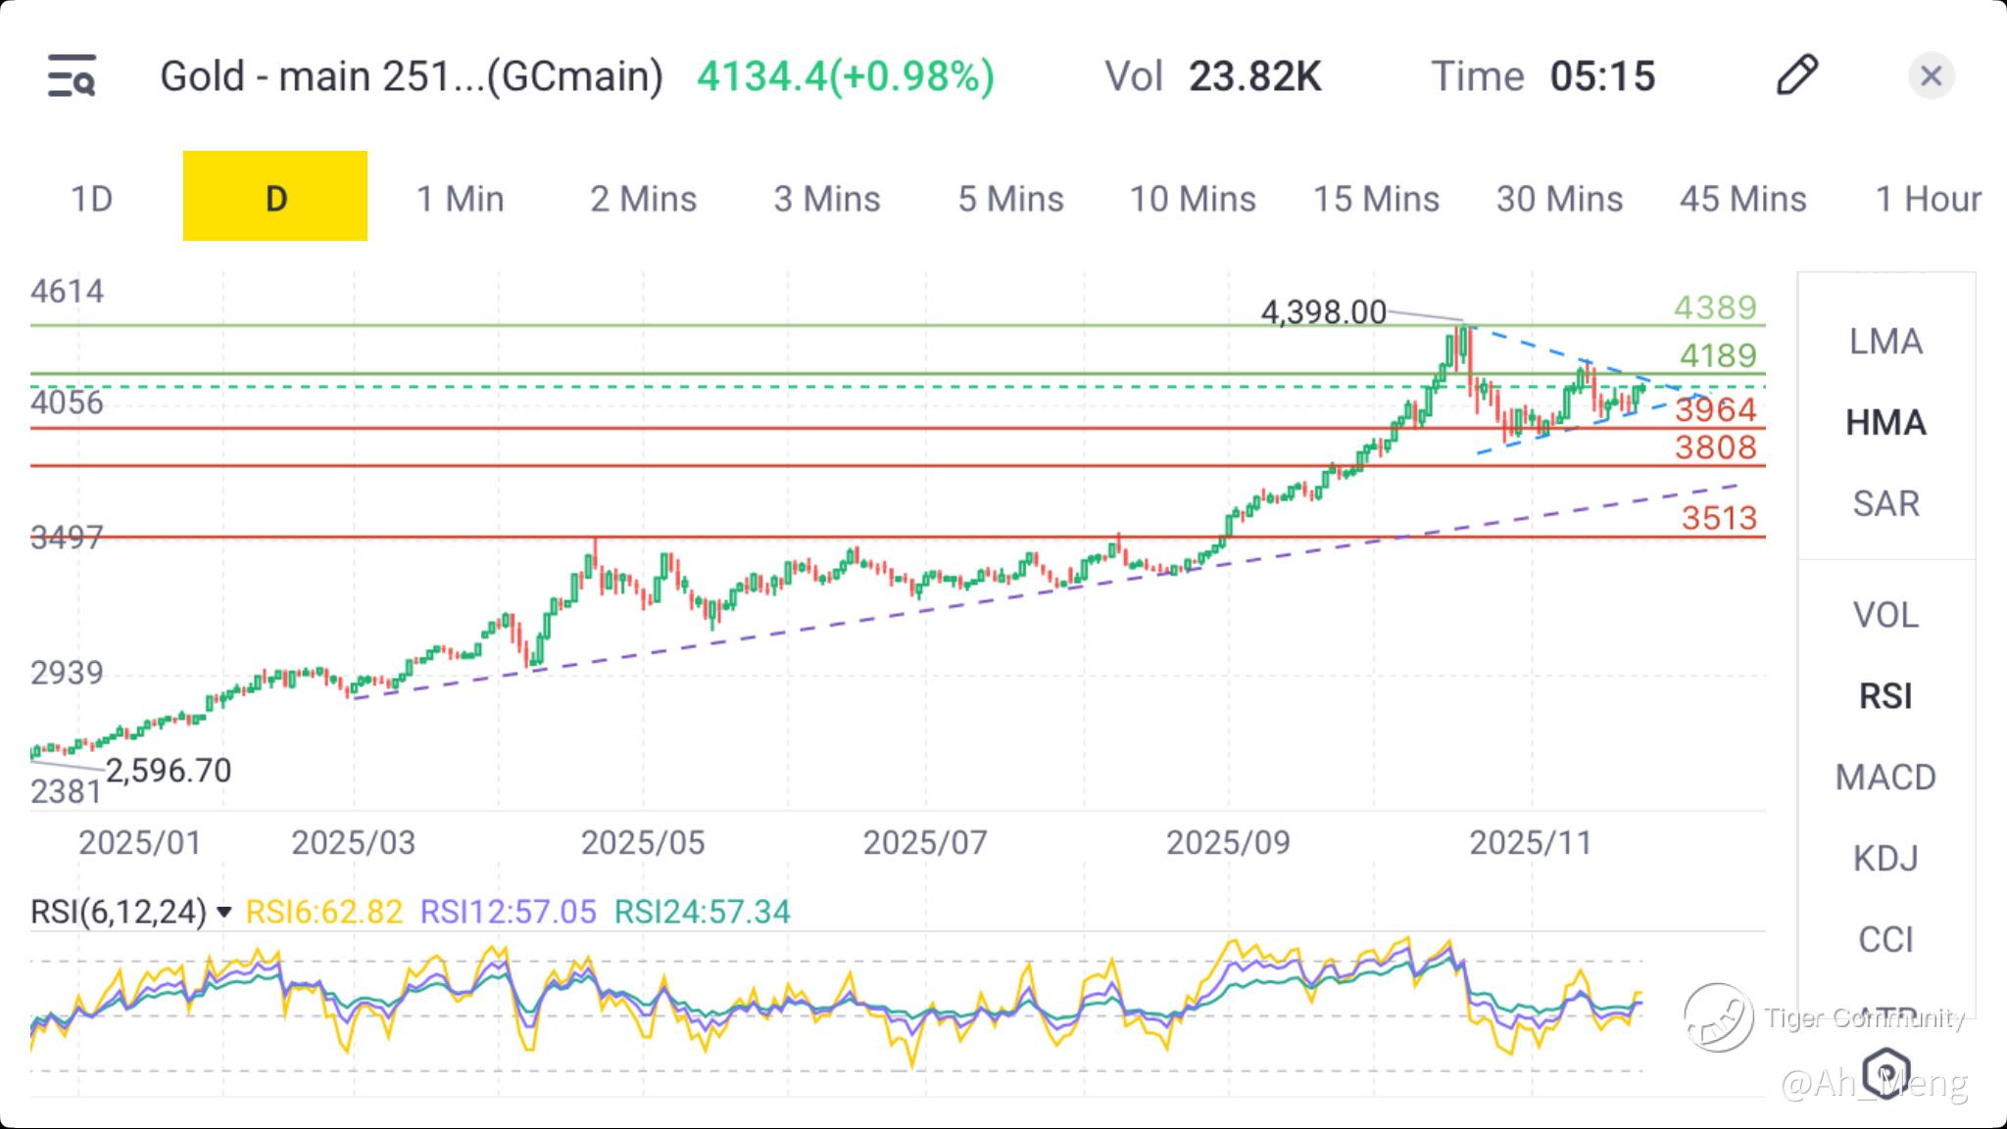Screen dimensions: 2007x1129
Task: Open the symbol search list icon
Action: pyautogui.click(x=72, y=76)
